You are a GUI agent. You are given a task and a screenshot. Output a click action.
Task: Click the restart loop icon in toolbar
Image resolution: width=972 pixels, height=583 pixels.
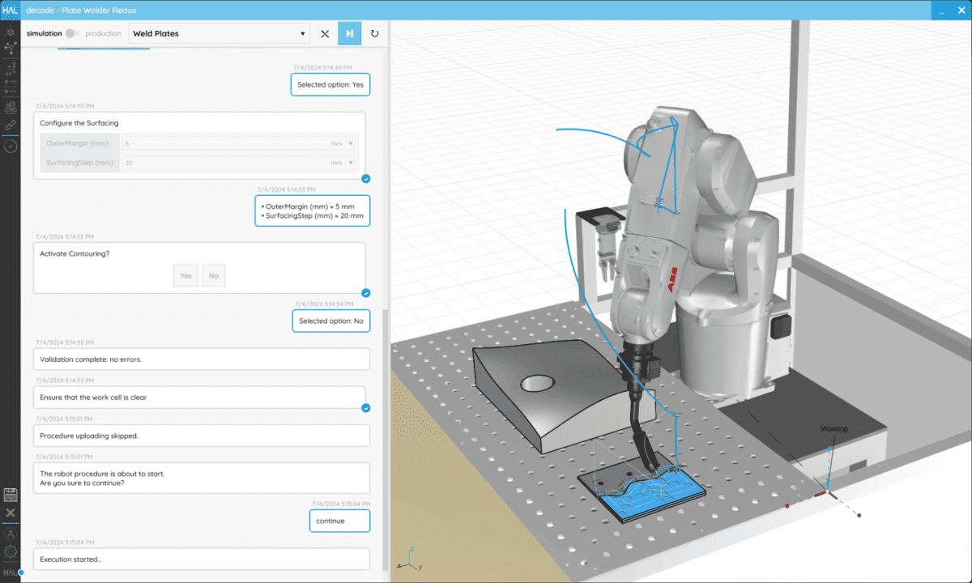point(374,33)
